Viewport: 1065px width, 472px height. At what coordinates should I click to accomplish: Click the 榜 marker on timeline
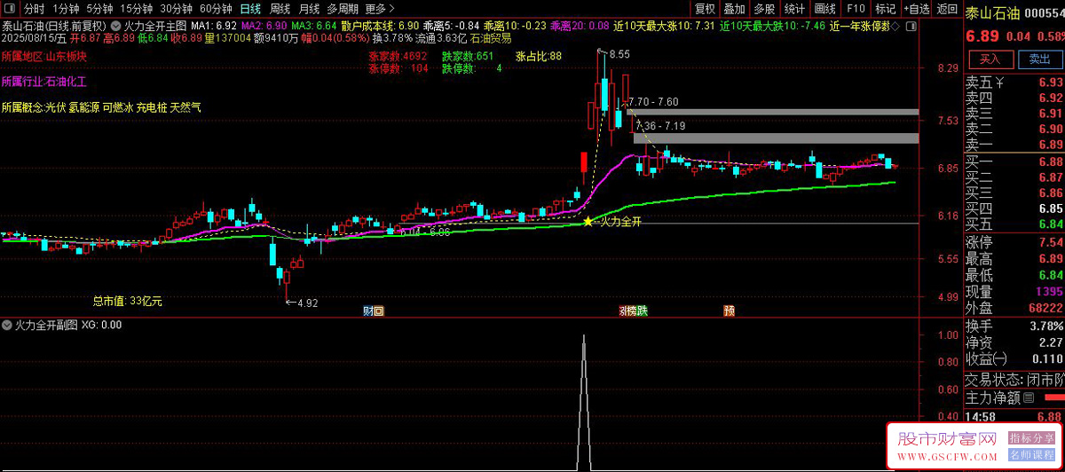pos(631,311)
